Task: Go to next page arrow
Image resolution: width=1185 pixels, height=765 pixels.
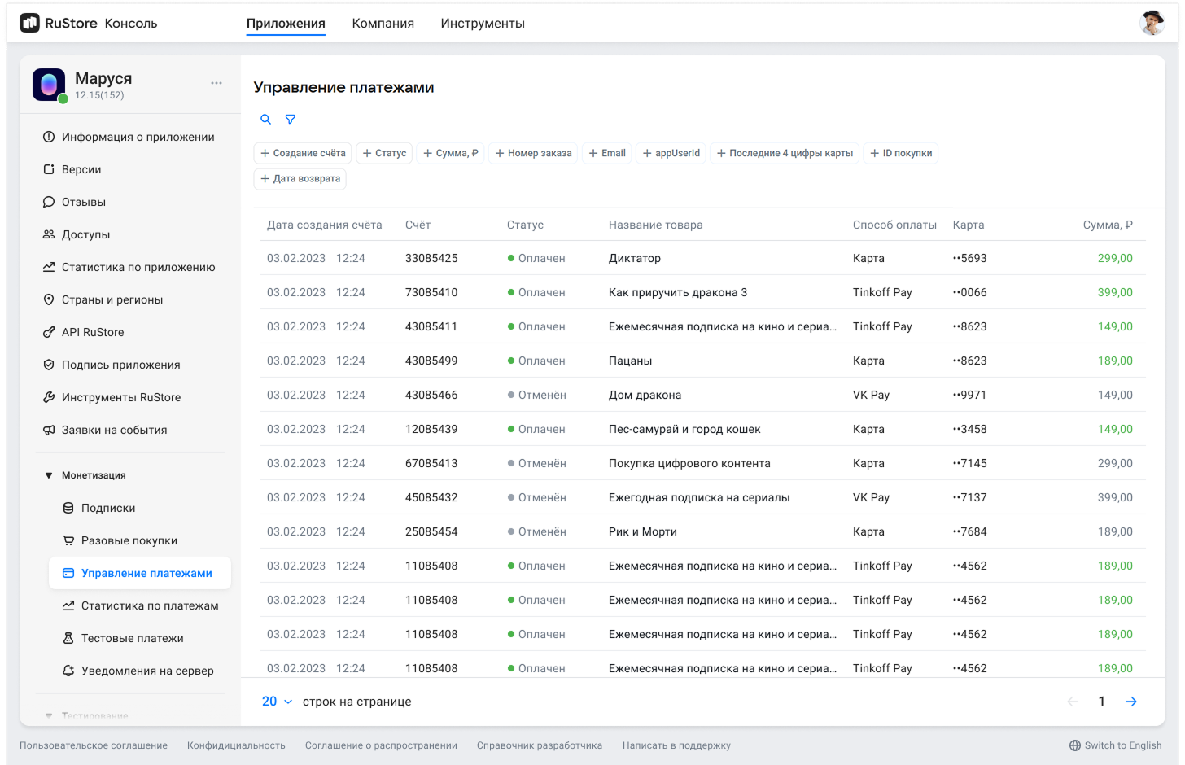Action: click(x=1131, y=702)
